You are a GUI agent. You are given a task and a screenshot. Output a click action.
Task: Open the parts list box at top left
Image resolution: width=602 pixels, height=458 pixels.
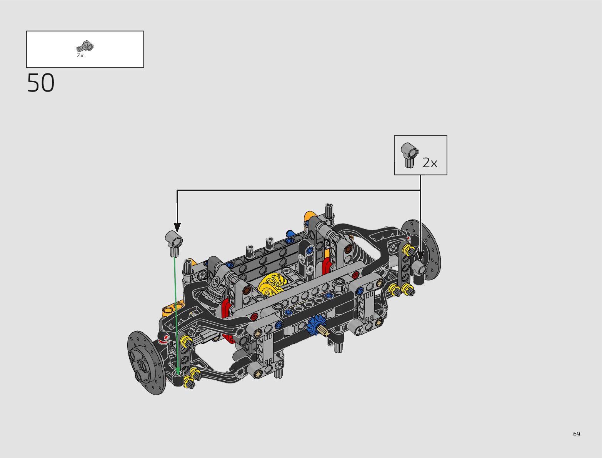[85, 49]
